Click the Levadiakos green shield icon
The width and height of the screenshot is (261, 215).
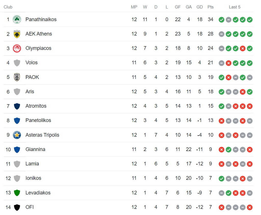coord(17,193)
